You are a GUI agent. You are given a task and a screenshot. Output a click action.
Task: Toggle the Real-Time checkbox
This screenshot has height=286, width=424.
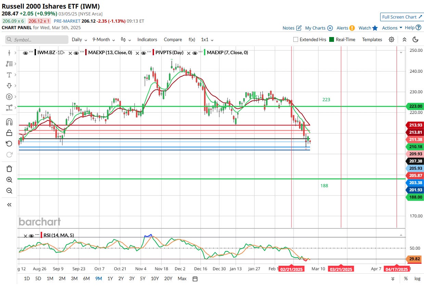(331, 39)
